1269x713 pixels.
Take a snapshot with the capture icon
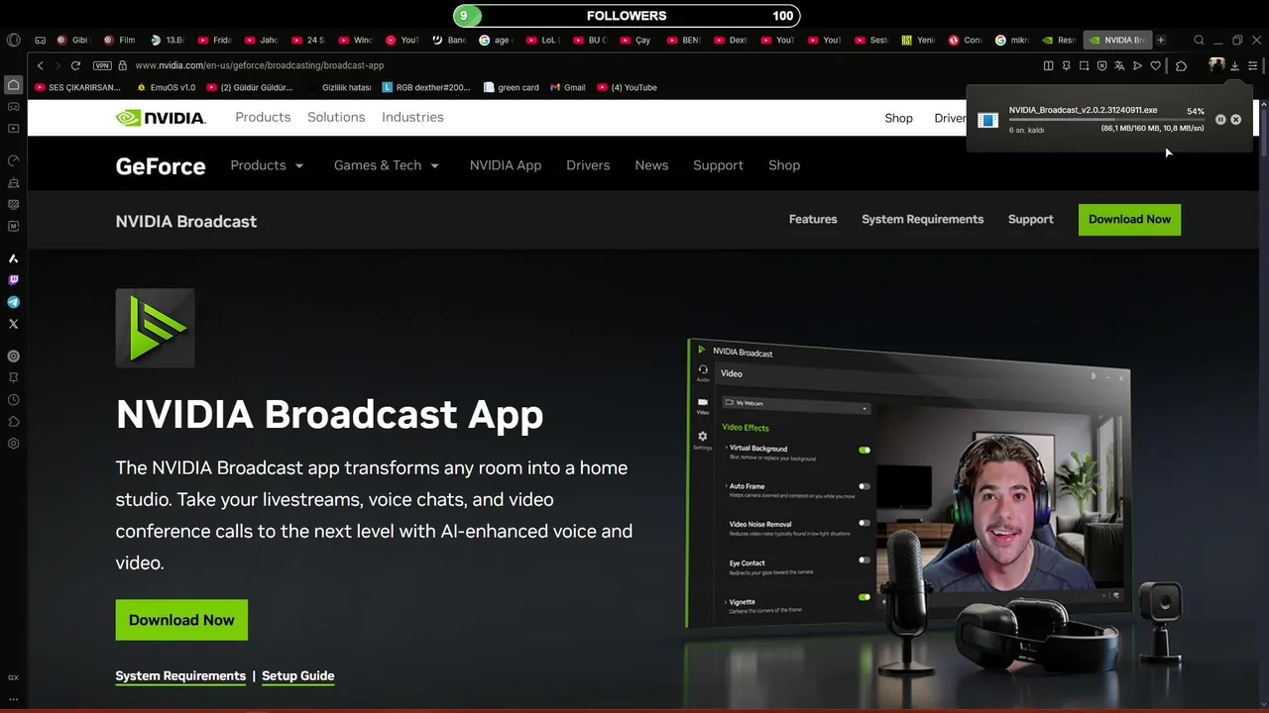click(1084, 65)
